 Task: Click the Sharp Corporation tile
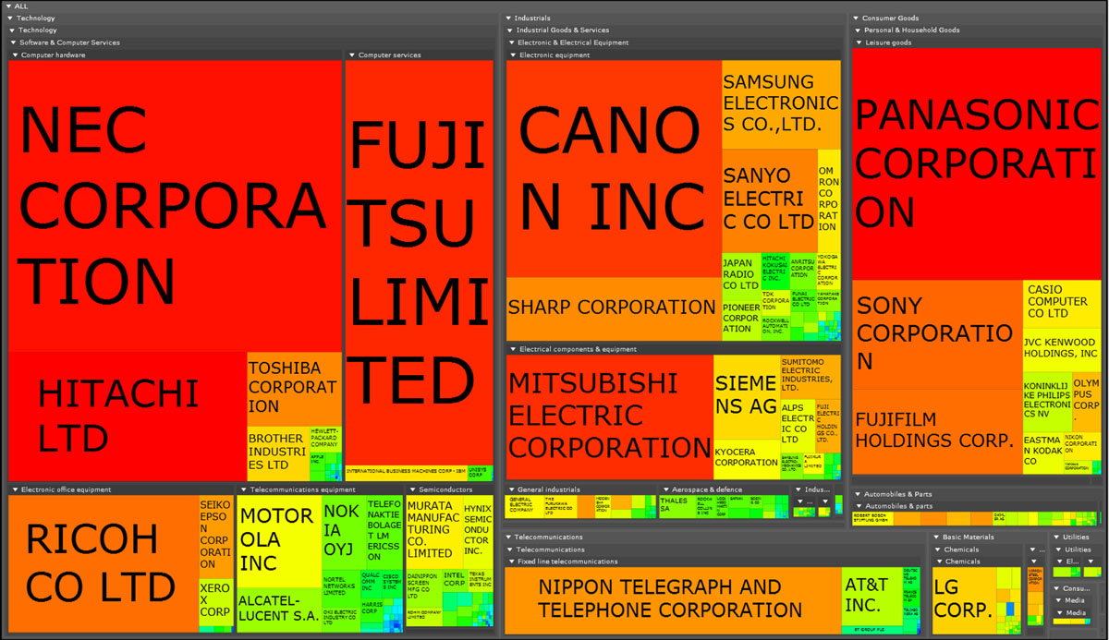click(x=612, y=308)
